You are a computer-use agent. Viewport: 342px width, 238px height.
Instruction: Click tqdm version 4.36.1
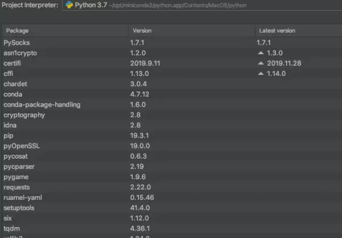tap(140, 229)
